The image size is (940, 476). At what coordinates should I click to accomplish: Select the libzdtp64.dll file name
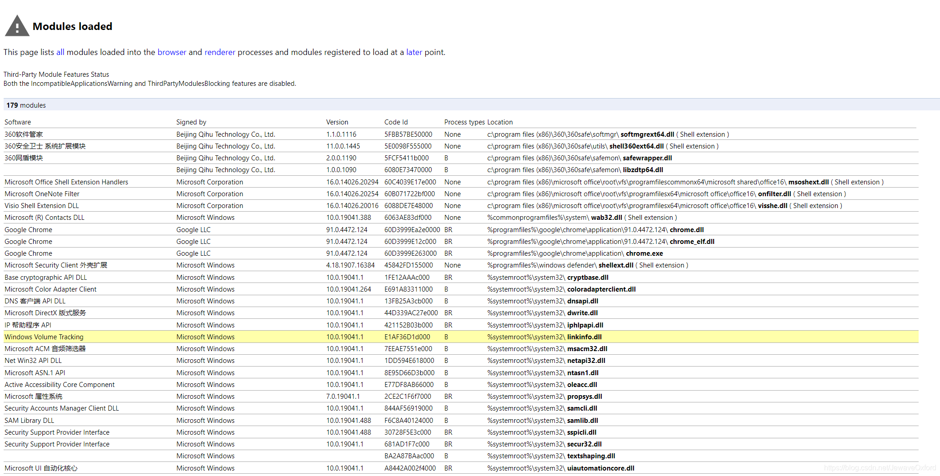[643, 170]
